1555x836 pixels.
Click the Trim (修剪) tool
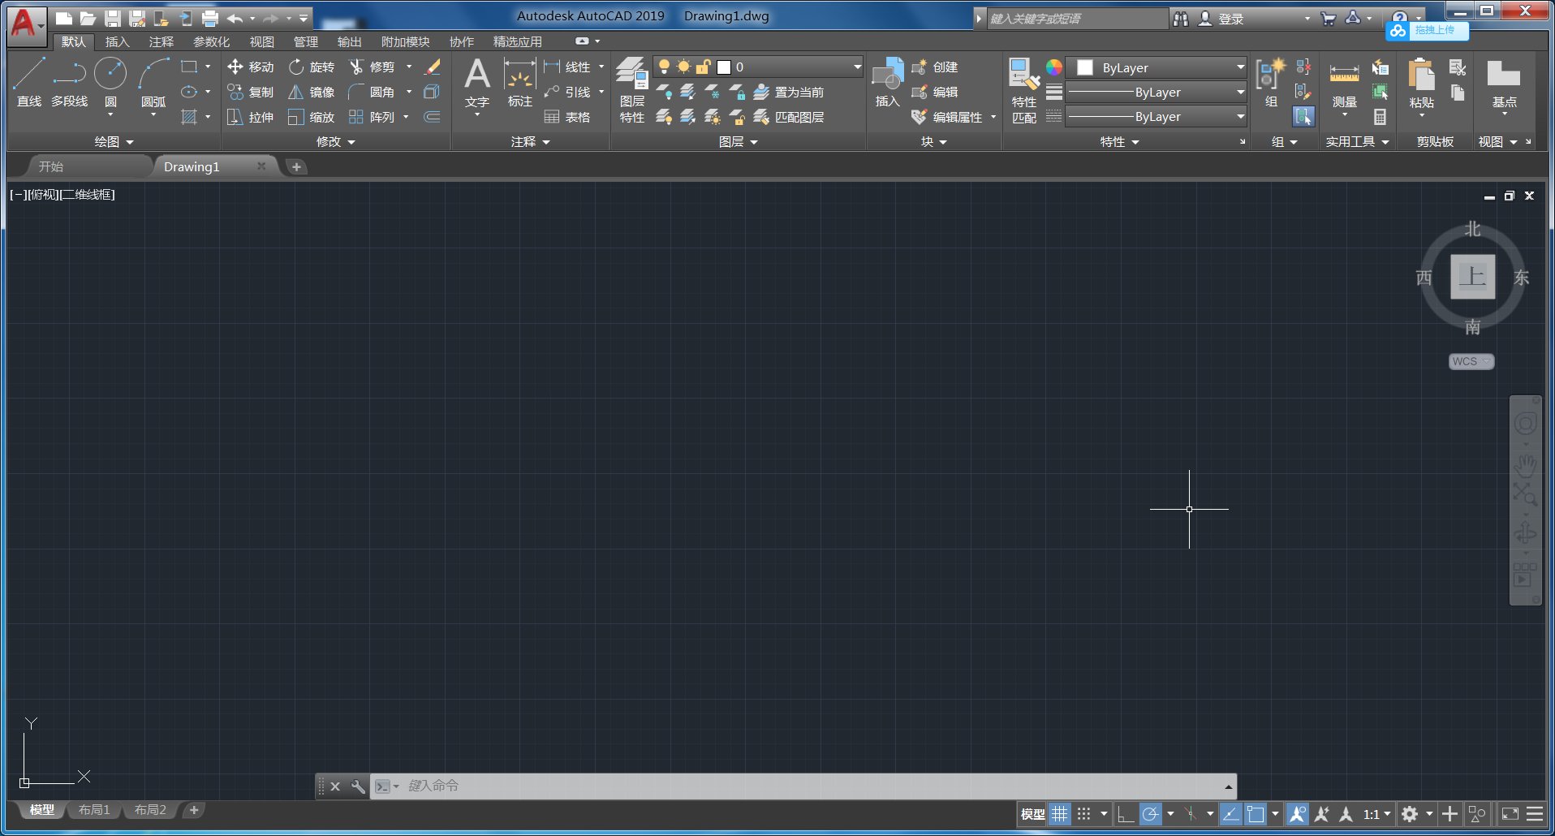(373, 67)
